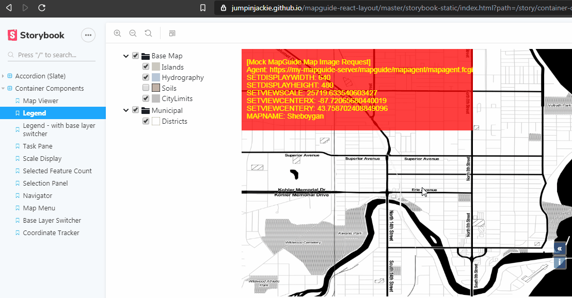Open the viewport size switcher icon

[172, 33]
